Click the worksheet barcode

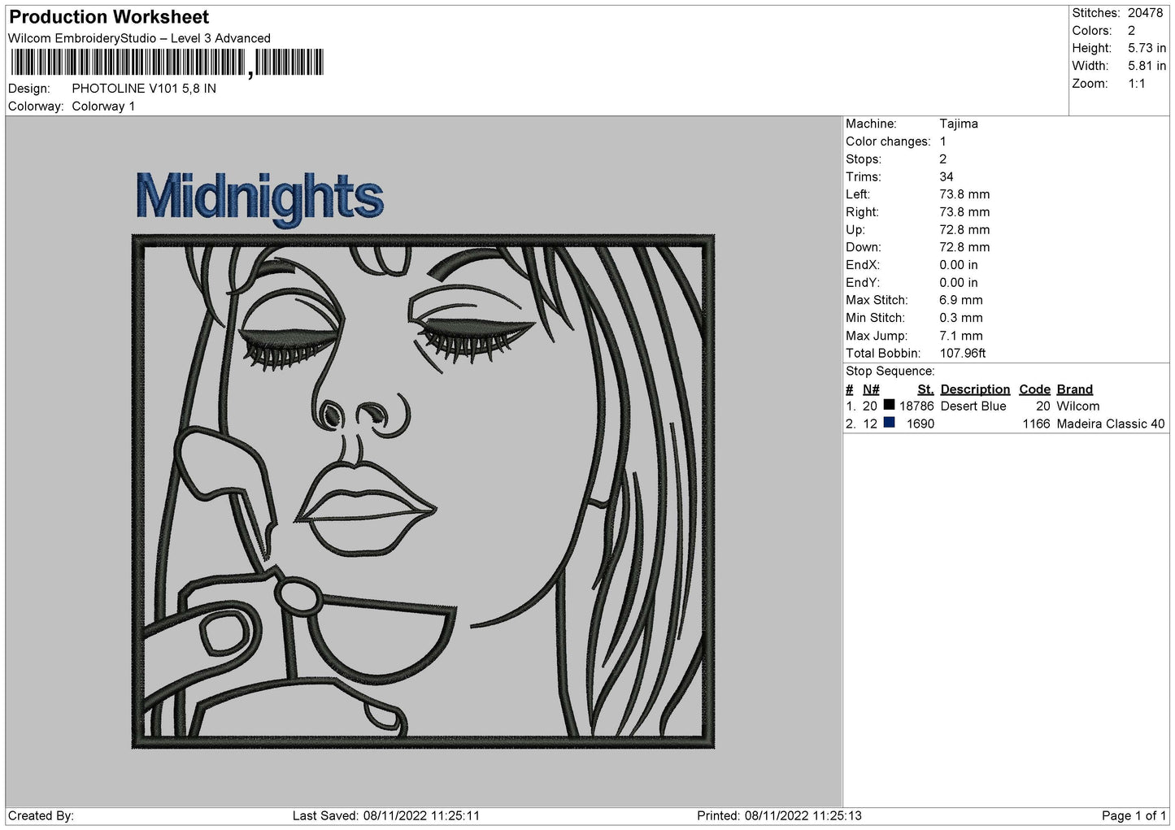click(x=167, y=63)
